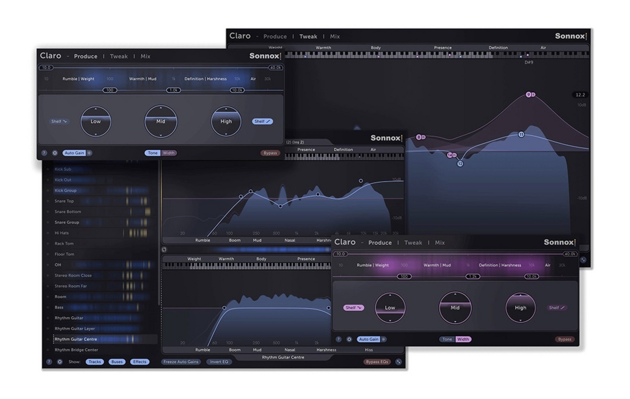Click Bypass in blue Produce window
This screenshot has height=399, width=630.
(270, 153)
